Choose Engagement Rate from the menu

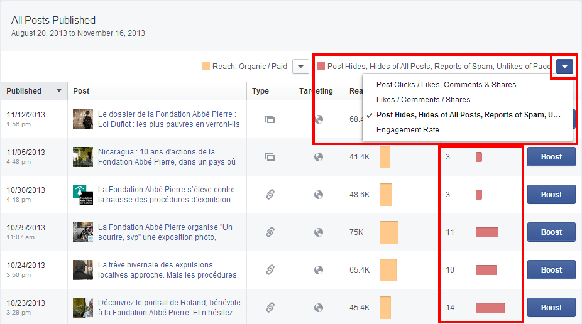coord(407,130)
